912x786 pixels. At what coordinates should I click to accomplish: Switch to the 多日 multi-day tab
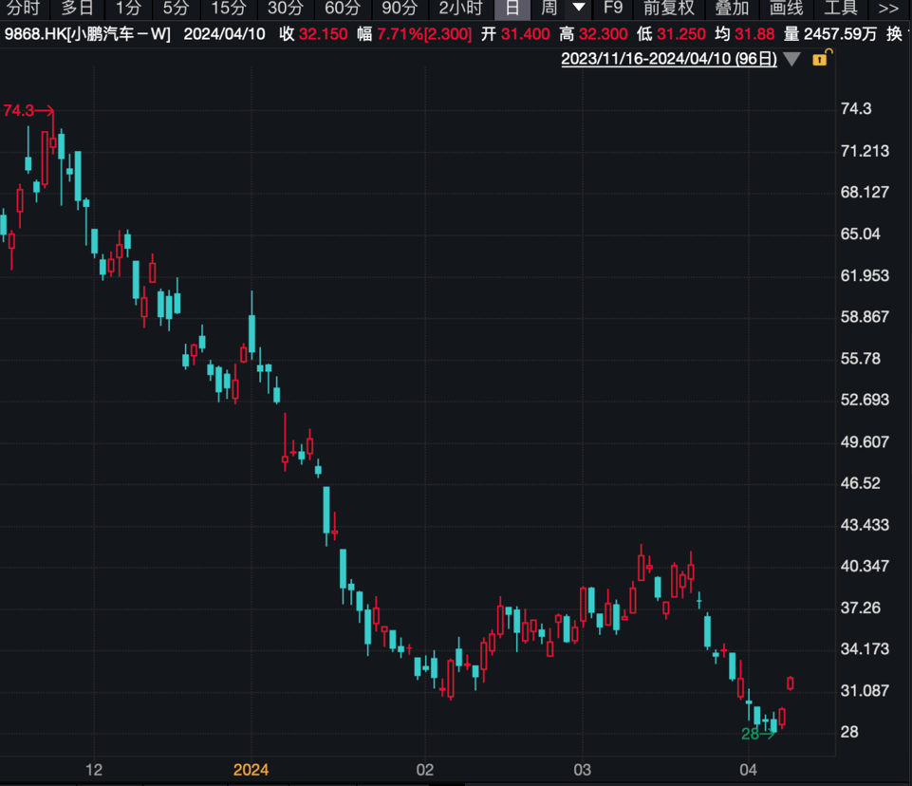(x=78, y=9)
